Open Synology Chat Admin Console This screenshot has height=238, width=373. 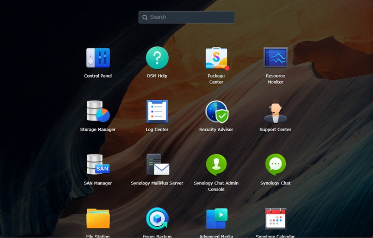coord(216,165)
